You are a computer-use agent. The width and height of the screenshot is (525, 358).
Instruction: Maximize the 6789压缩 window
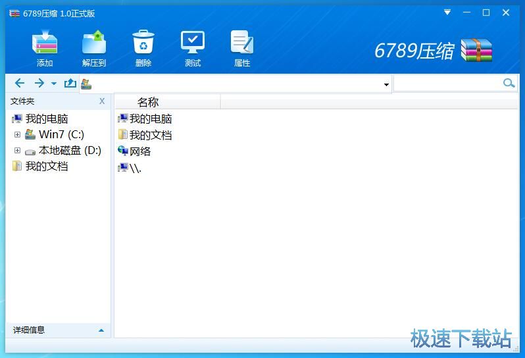point(486,13)
